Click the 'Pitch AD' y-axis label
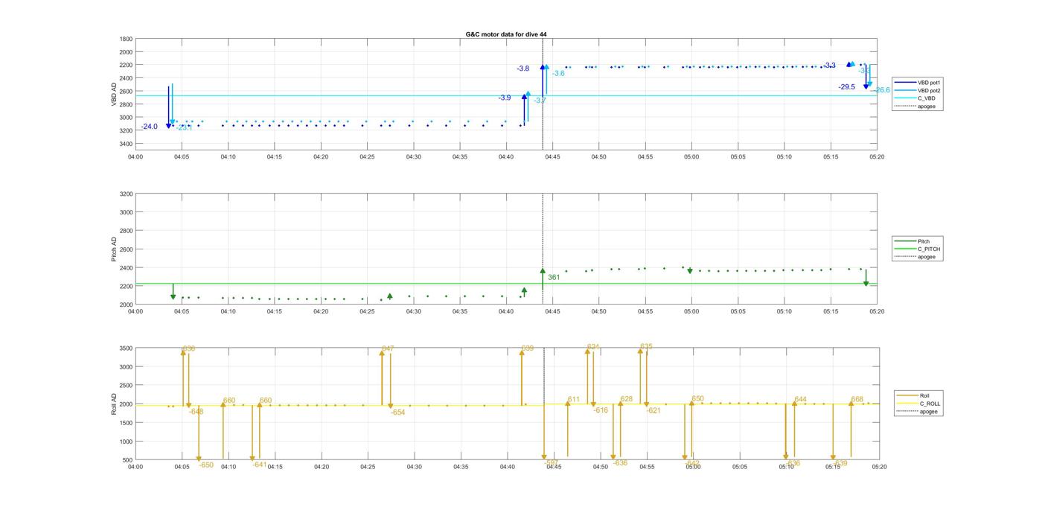Viewport: 1042px width, 516px height. [x=114, y=249]
